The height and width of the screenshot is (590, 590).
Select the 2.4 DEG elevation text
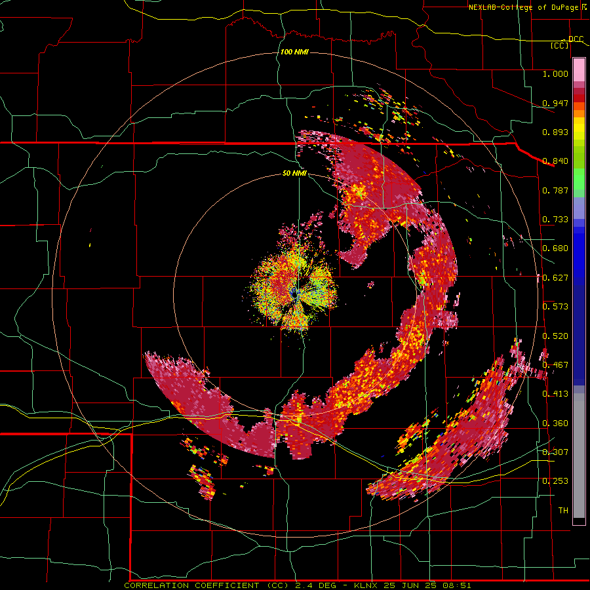(315, 585)
